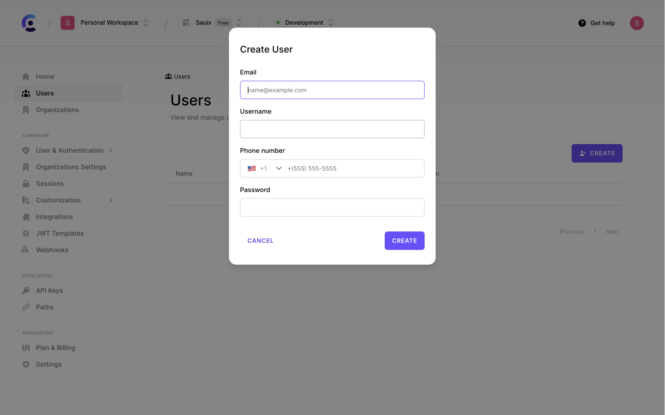Viewport: 665px width, 415px height.
Task: Click the Paths link icon
Action: (26, 307)
